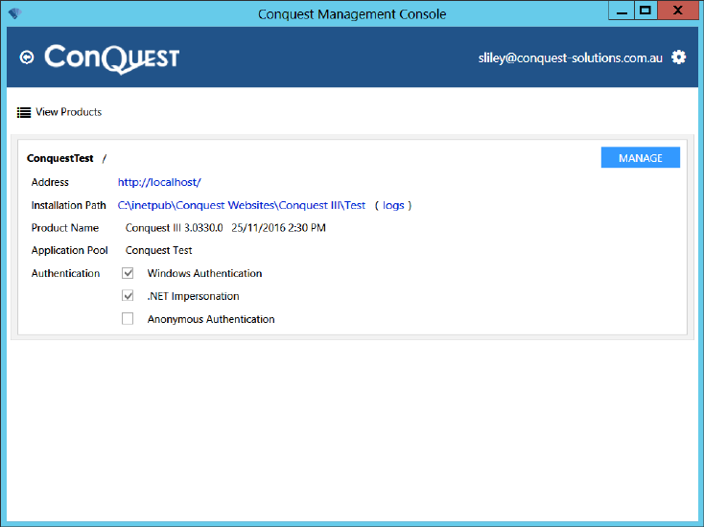Open the logs link

[393, 205]
